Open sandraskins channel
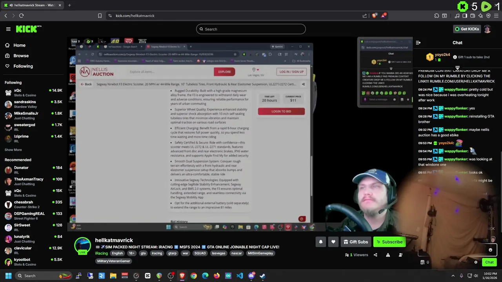Image resolution: width=502 pixels, height=282 pixels. (x=33, y=104)
